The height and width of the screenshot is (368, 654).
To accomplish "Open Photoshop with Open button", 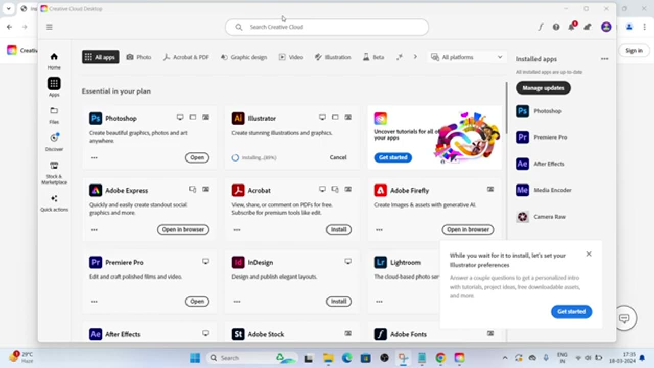I will 197,157.
